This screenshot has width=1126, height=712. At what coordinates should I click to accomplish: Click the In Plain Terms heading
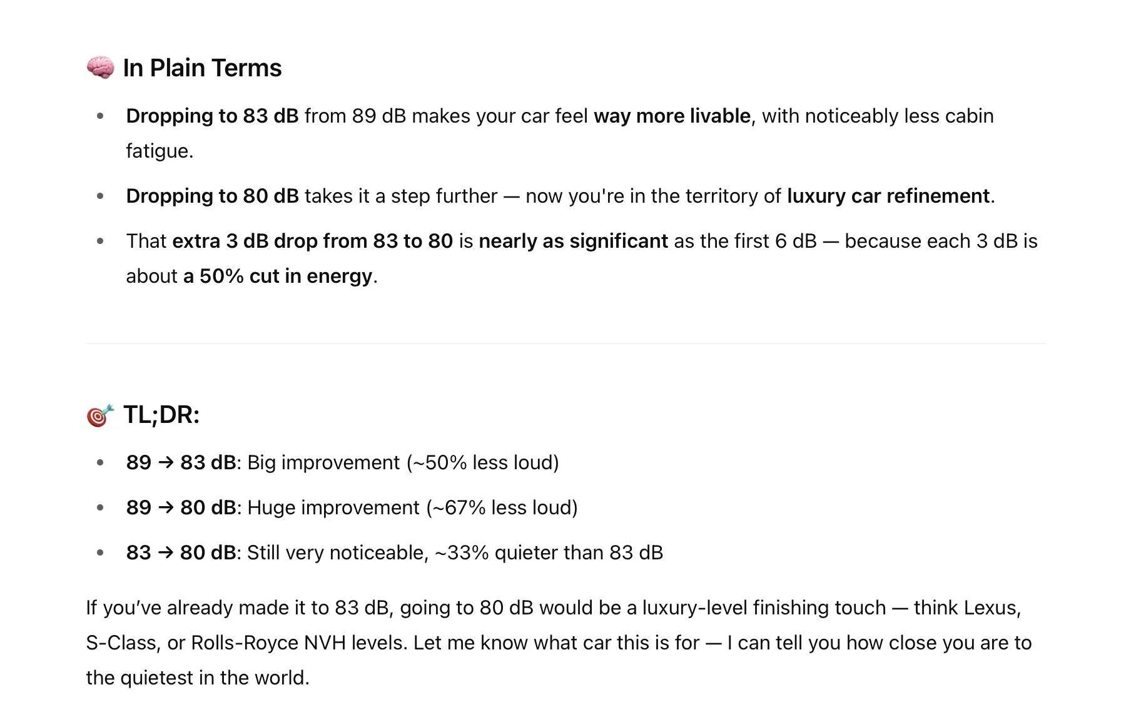click(202, 68)
